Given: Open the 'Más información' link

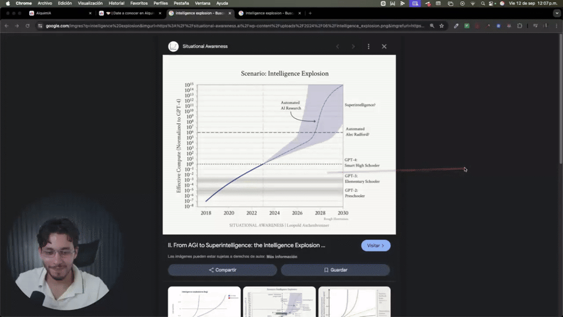Looking at the screenshot, I should point(282,256).
